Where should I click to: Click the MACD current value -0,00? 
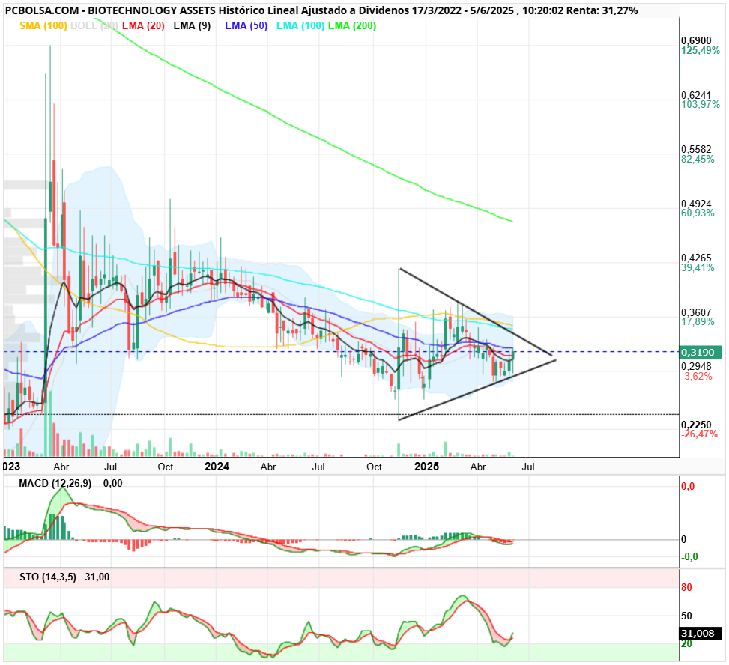[111, 484]
